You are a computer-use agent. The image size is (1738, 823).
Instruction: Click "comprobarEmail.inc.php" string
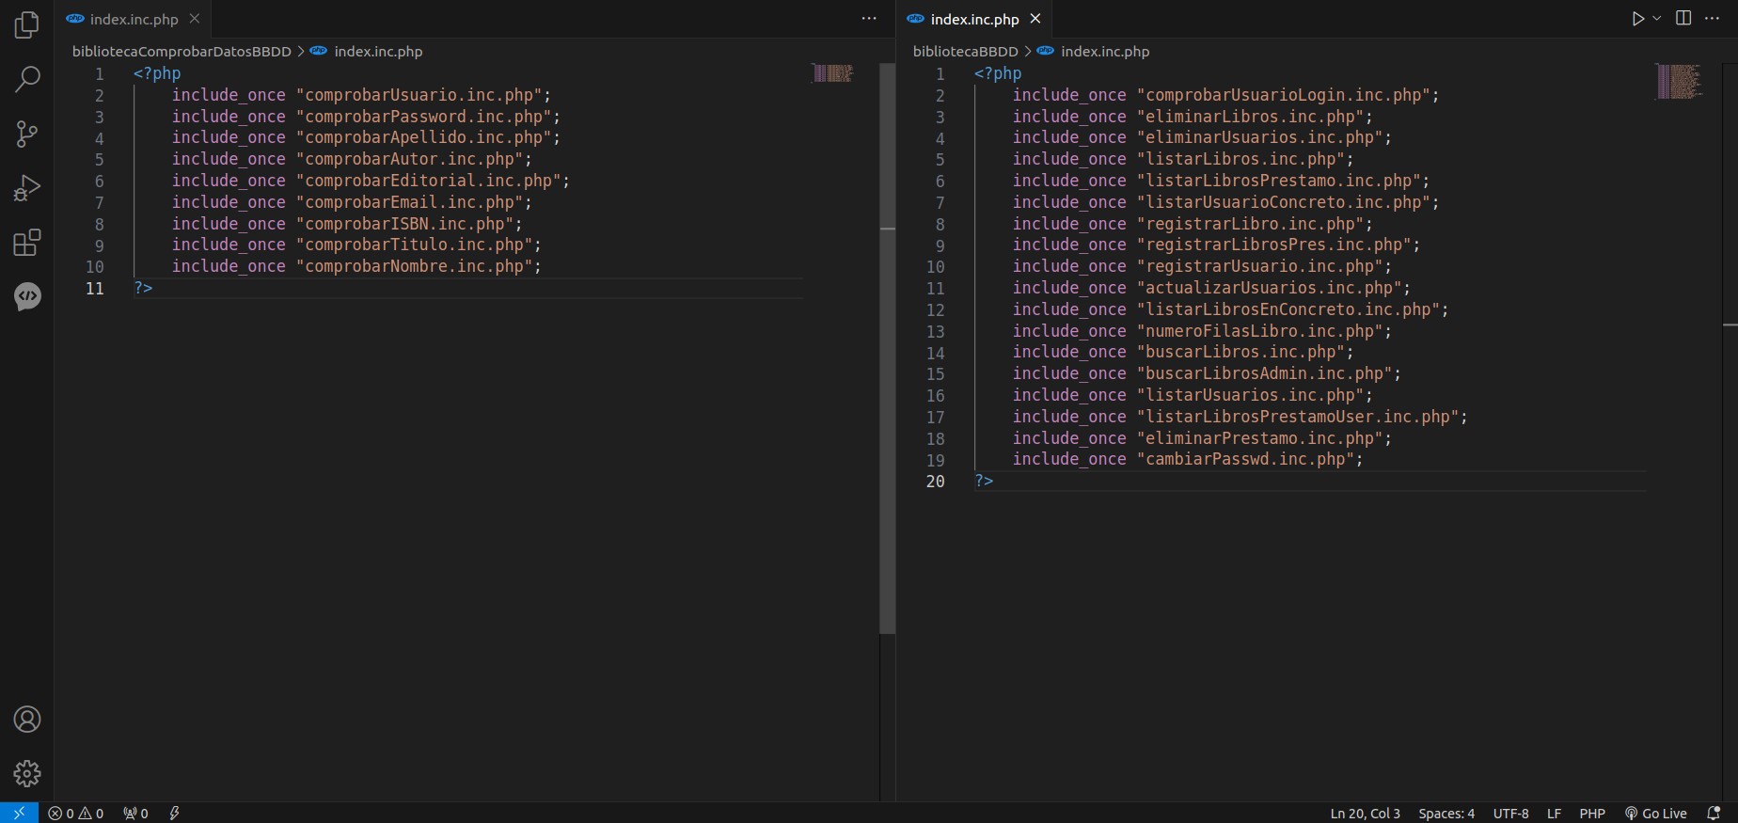(x=409, y=202)
